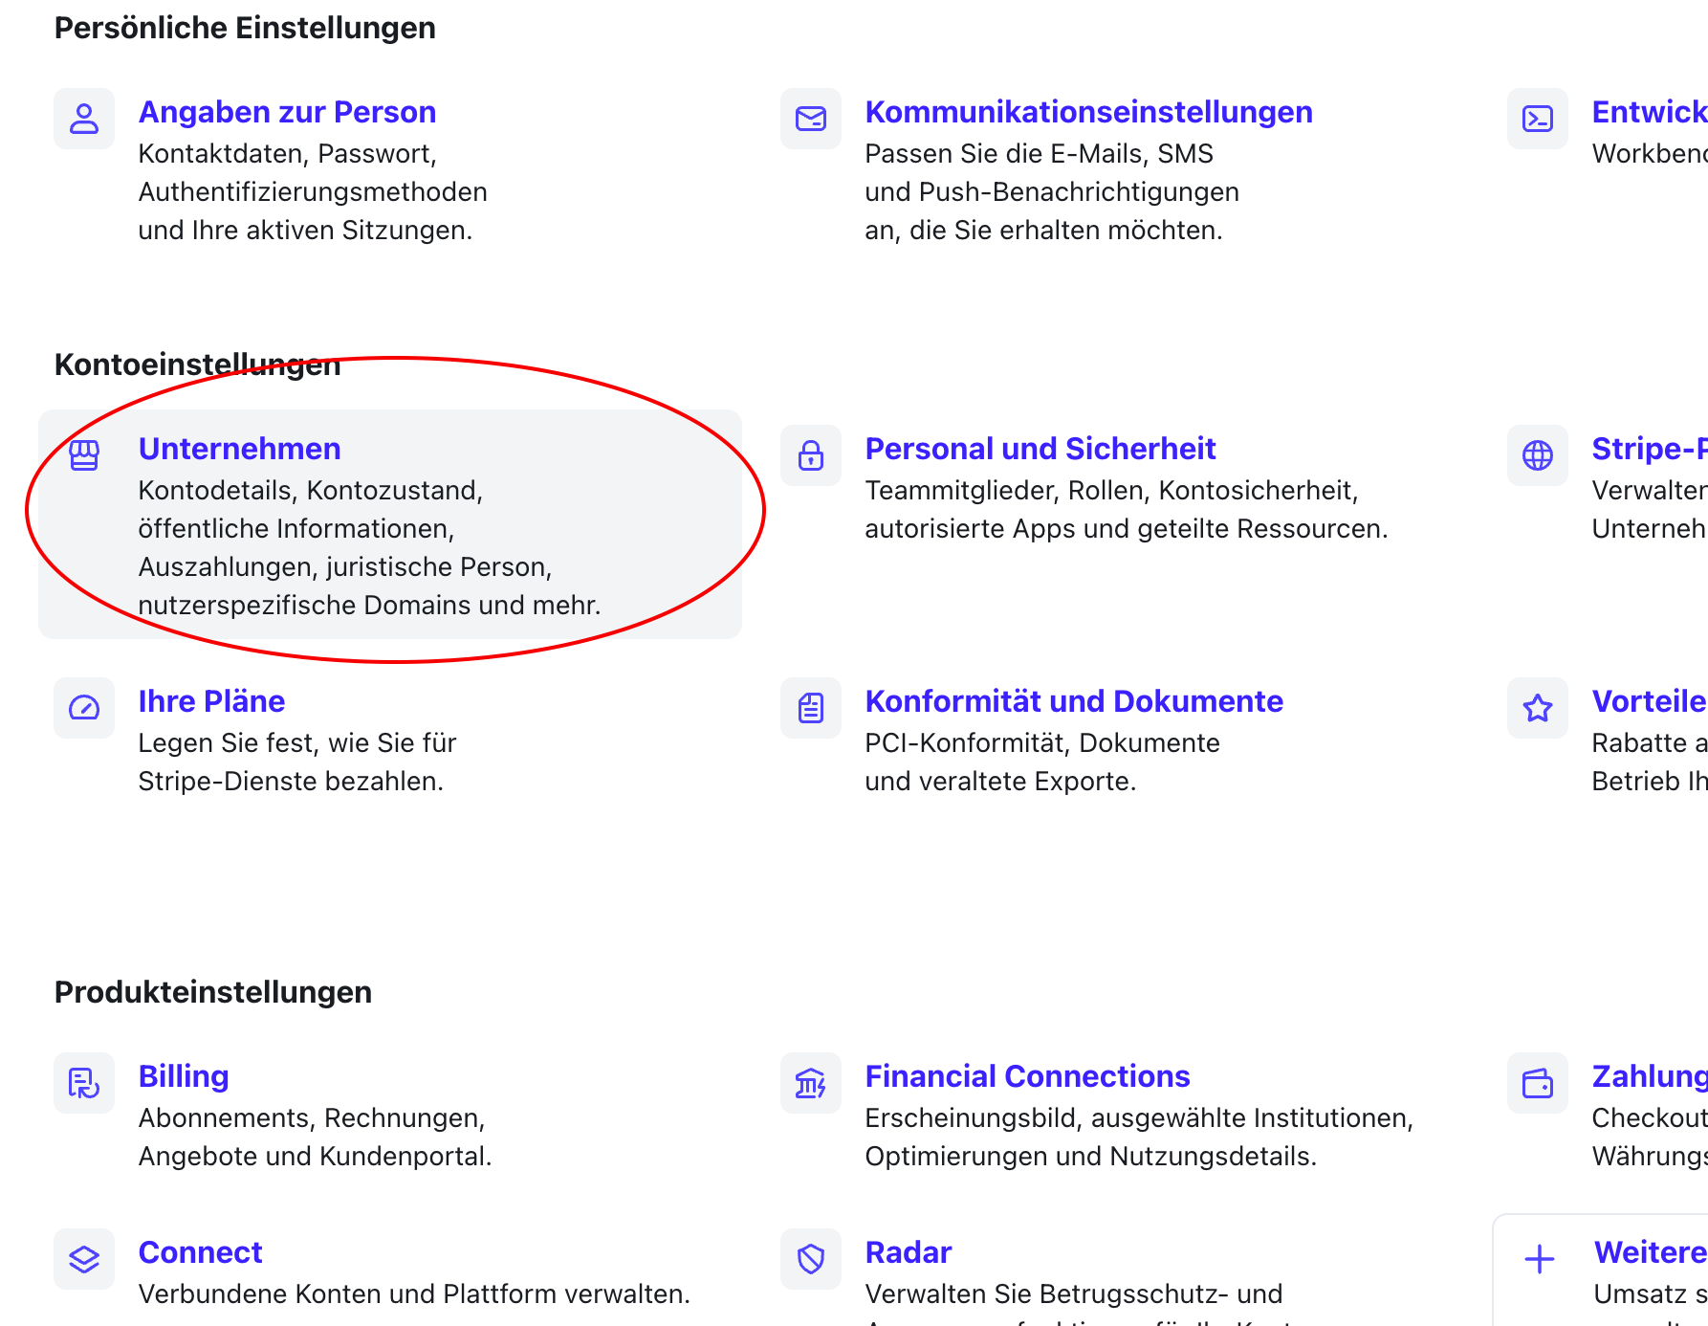Viewport: 1708px width, 1326px height.
Task: Click the star icon for Vorteile
Action: coord(1538,708)
